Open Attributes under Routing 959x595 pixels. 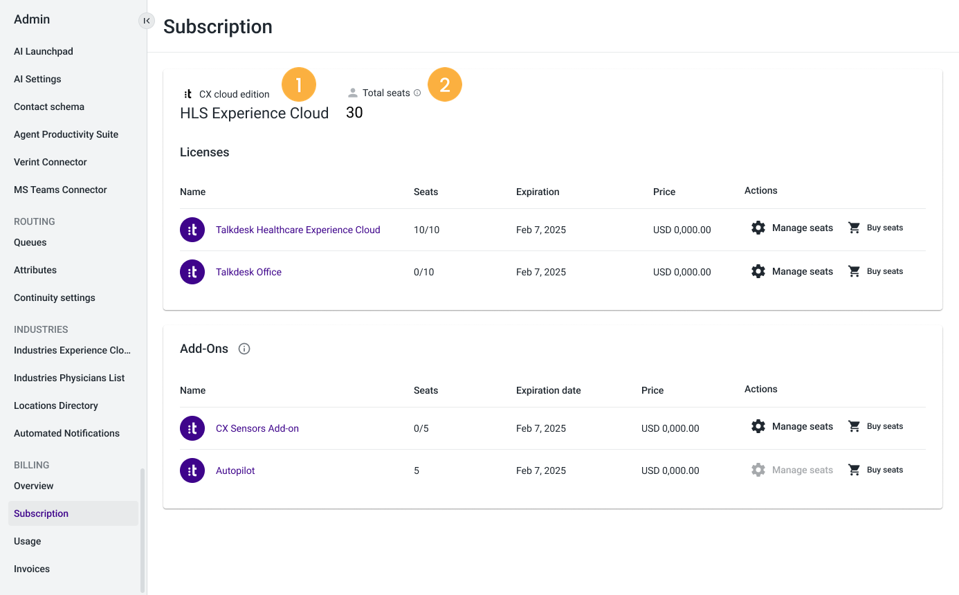[35, 270]
